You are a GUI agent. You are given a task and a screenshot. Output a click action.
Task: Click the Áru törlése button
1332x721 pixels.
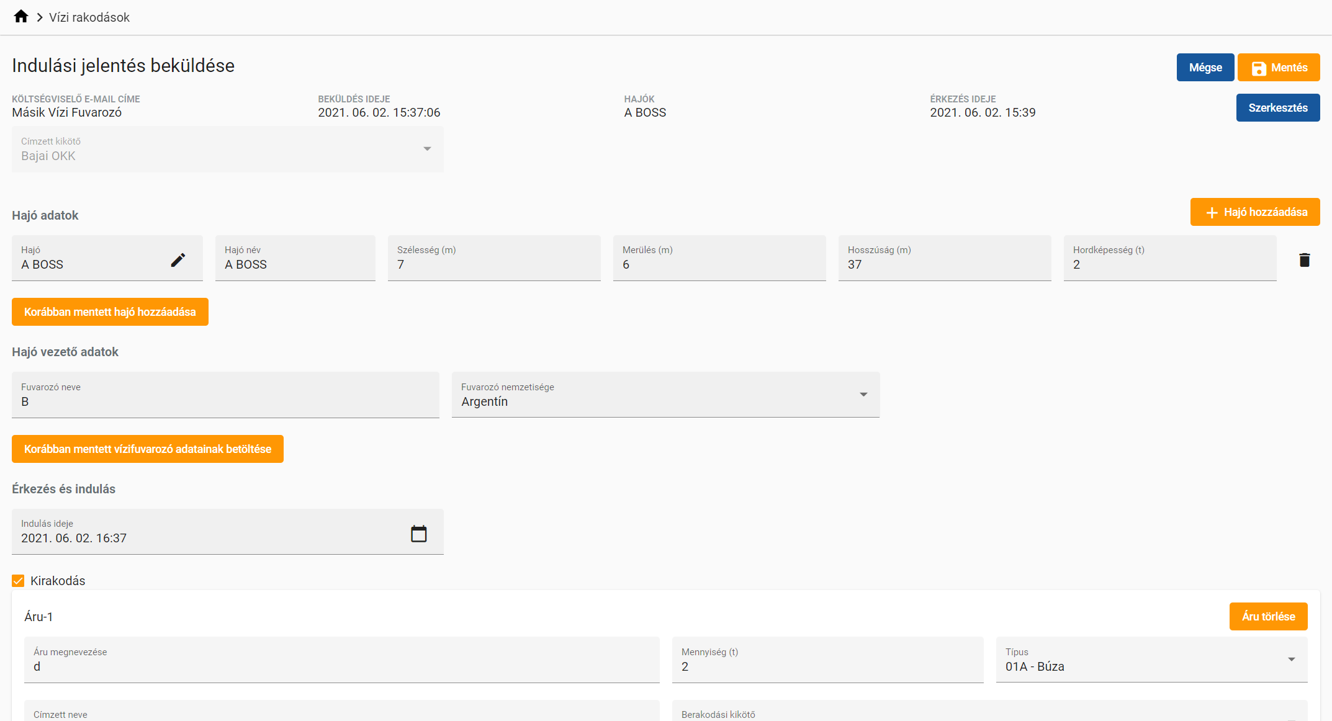pos(1268,617)
